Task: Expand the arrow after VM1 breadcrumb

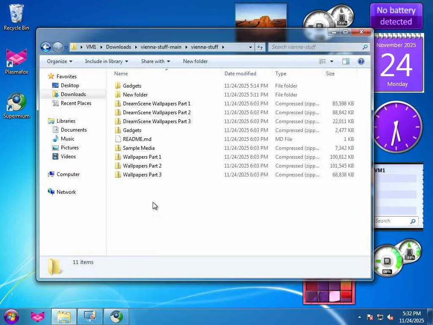Action: 101,47
